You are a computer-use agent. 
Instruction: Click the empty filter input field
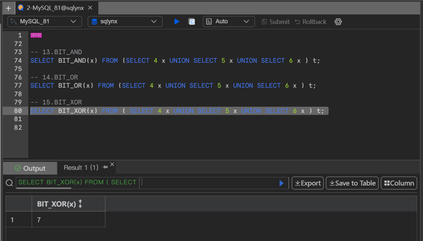point(209,183)
